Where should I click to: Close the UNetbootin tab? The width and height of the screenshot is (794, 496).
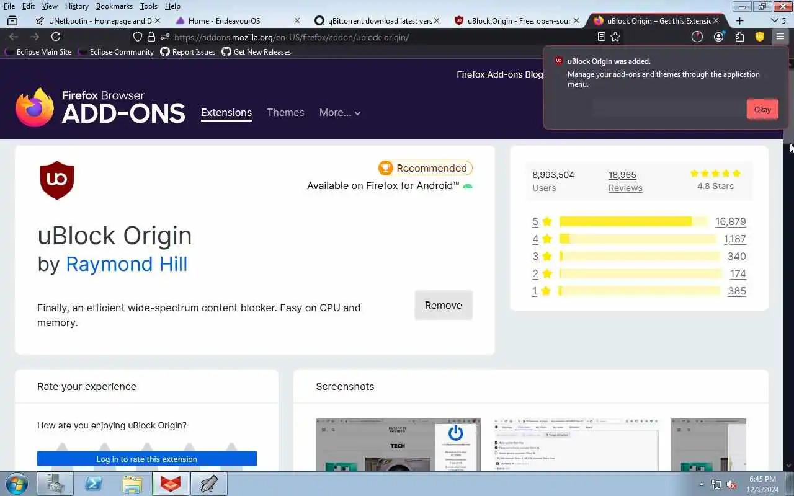157,20
